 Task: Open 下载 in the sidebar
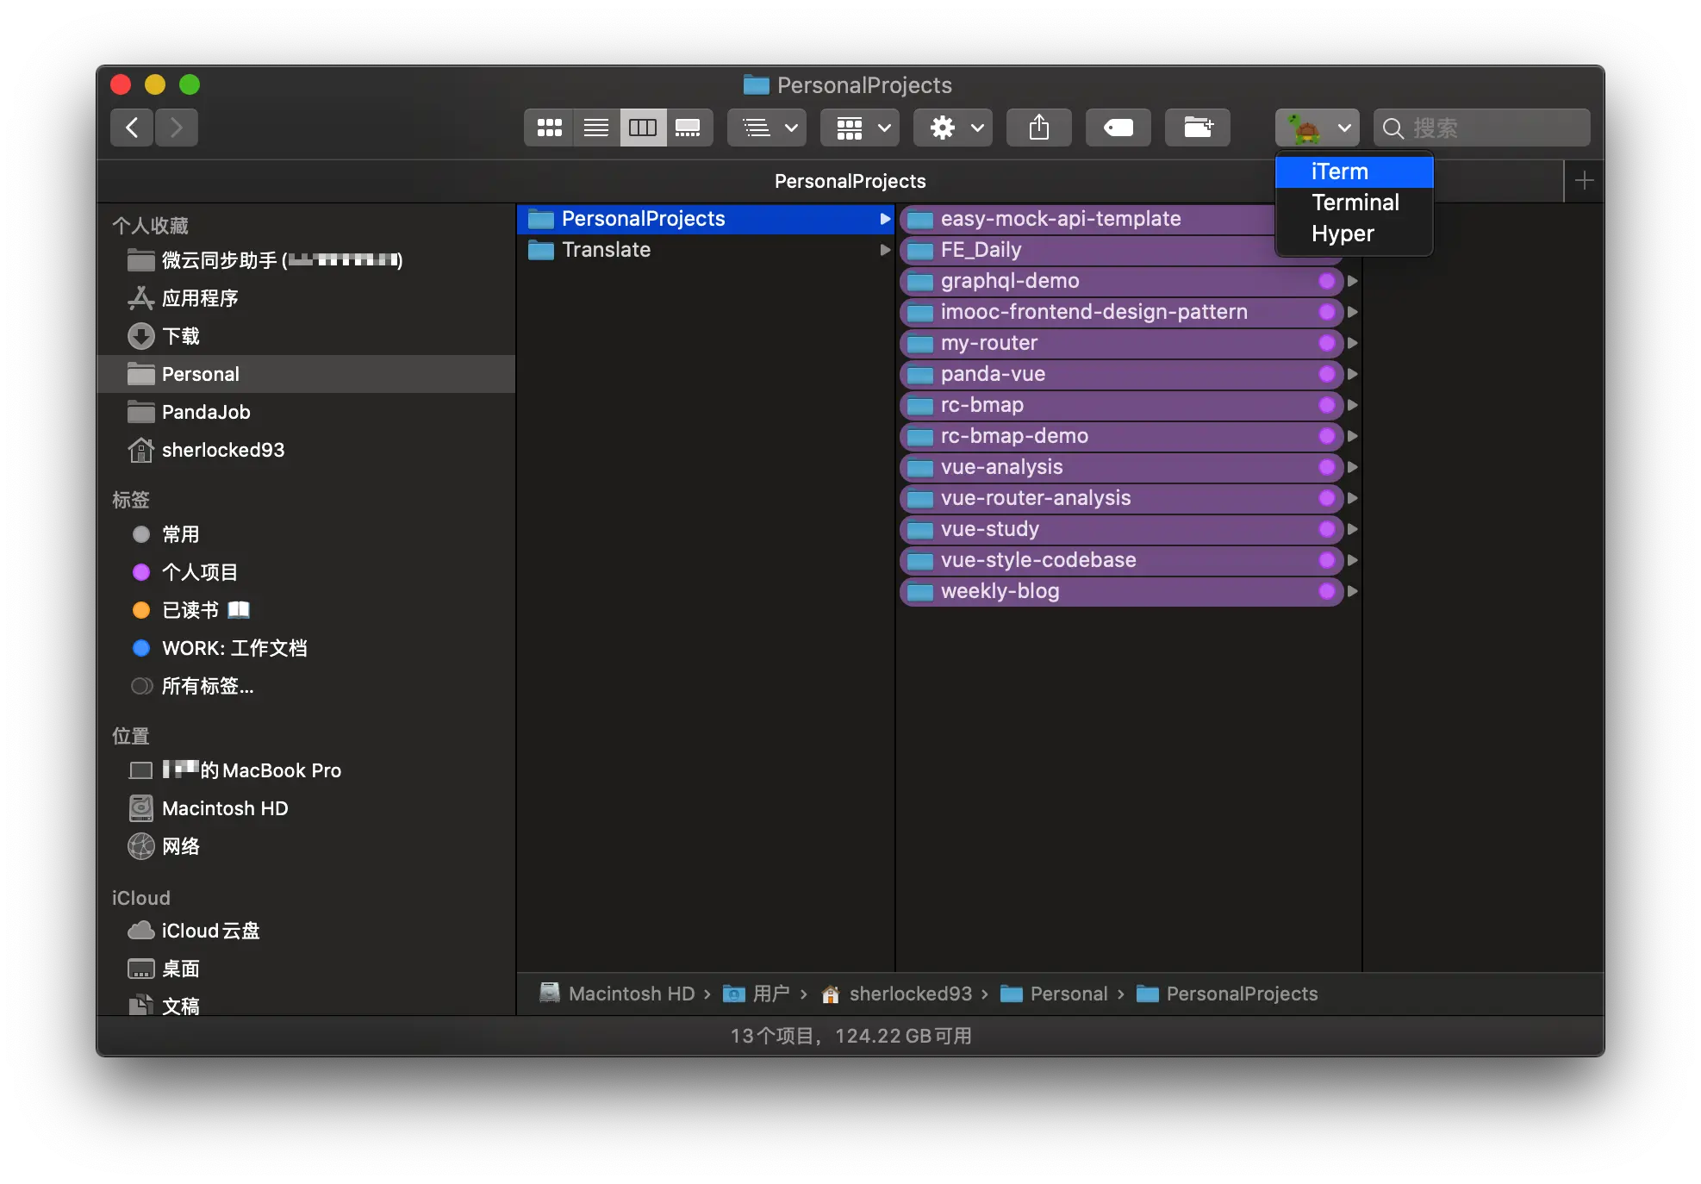[306, 336]
